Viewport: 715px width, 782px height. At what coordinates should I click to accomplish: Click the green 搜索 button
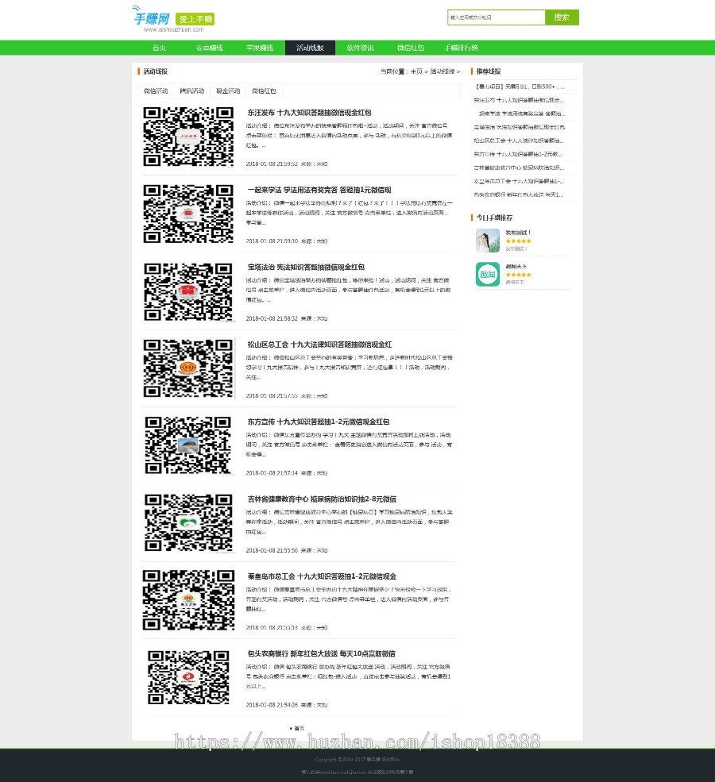[x=562, y=17]
